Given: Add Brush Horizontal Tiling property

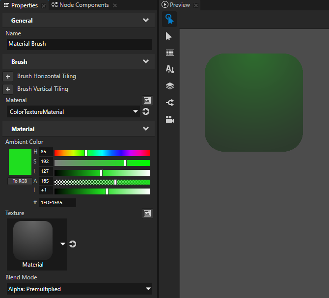Looking at the screenshot, I should (8, 77).
